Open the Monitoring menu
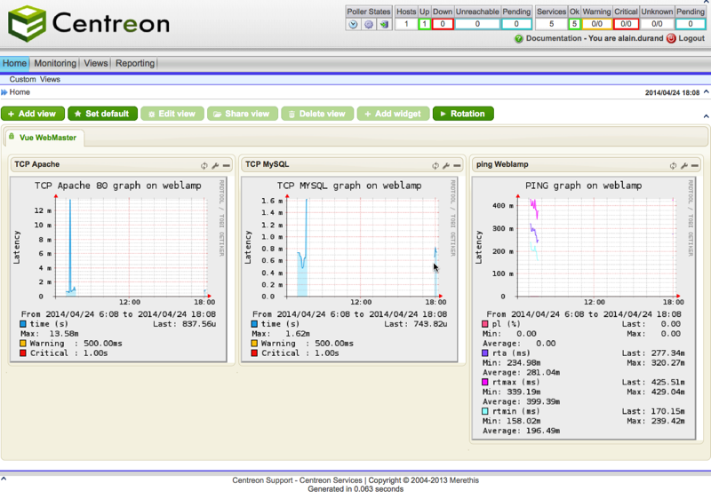Image resolution: width=711 pixels, height=499 pixels. (55, 63)
